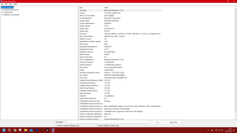Image resolution: width=237 pixels, height=133 pixels.
Task: Open File Explorer from taskbar
Action: click(x=26, y=130)
